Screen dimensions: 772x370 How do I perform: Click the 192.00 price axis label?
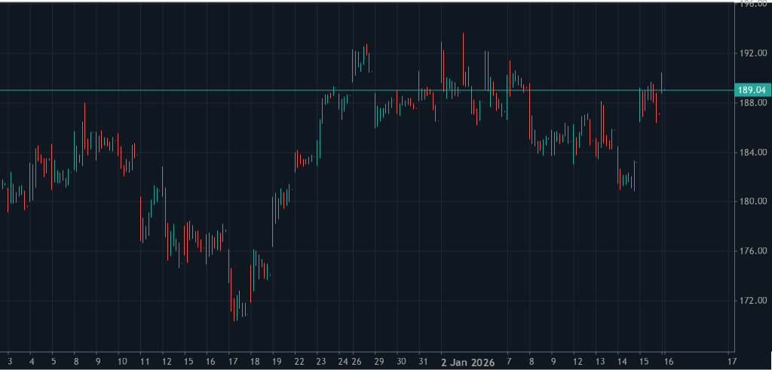tap(752, 53)
